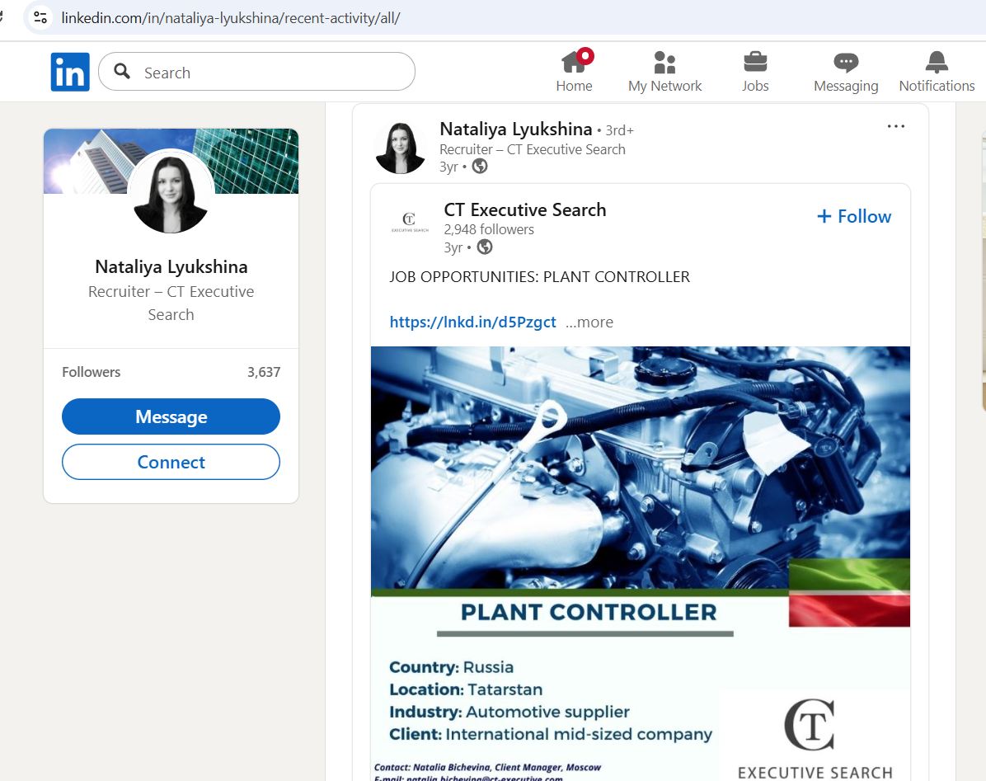This screenshot has height=781, width=986.
Task: Click the browser site information icon
Action: click(40, 17)
